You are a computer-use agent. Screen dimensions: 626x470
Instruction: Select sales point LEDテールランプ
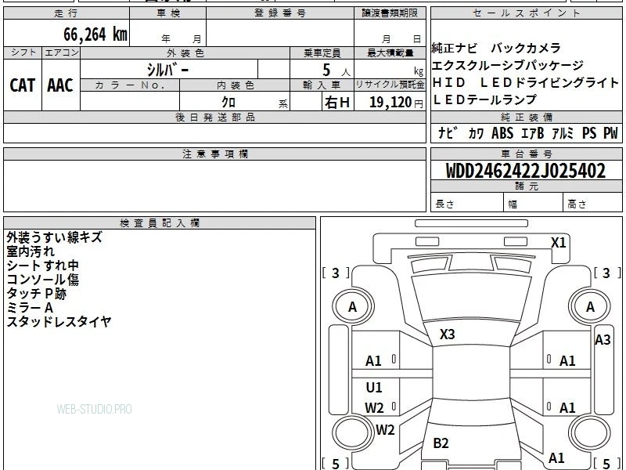484,99
